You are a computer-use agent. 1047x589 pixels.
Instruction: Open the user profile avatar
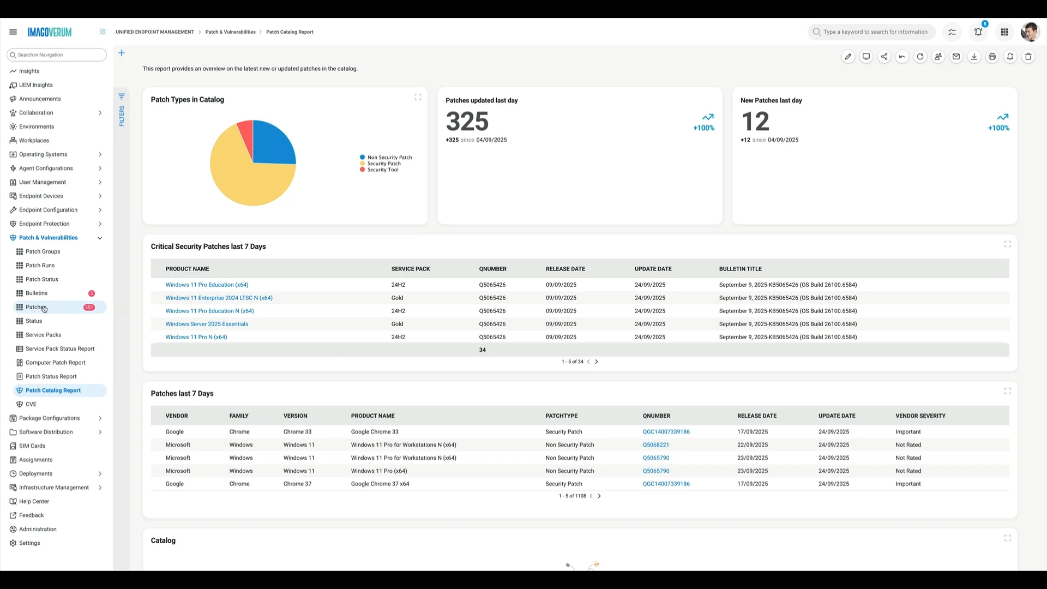click(x=1030, y=32)
